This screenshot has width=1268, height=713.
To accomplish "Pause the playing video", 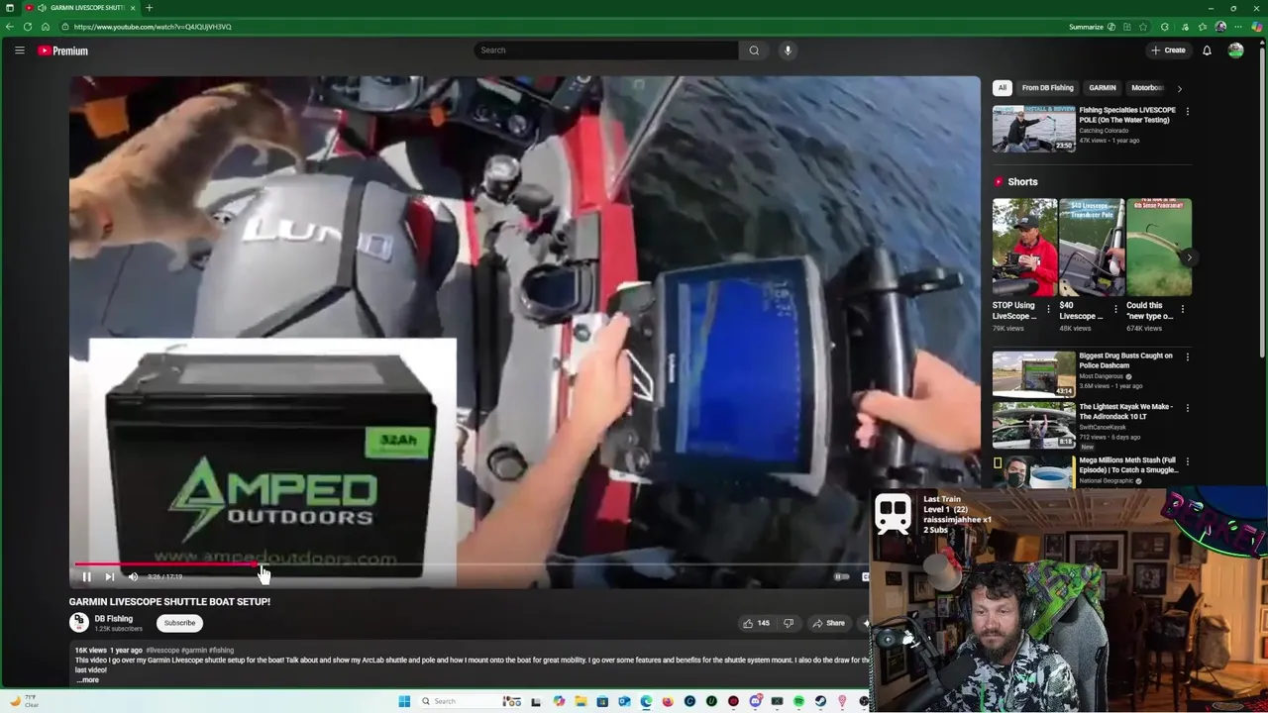I will 86,576.
